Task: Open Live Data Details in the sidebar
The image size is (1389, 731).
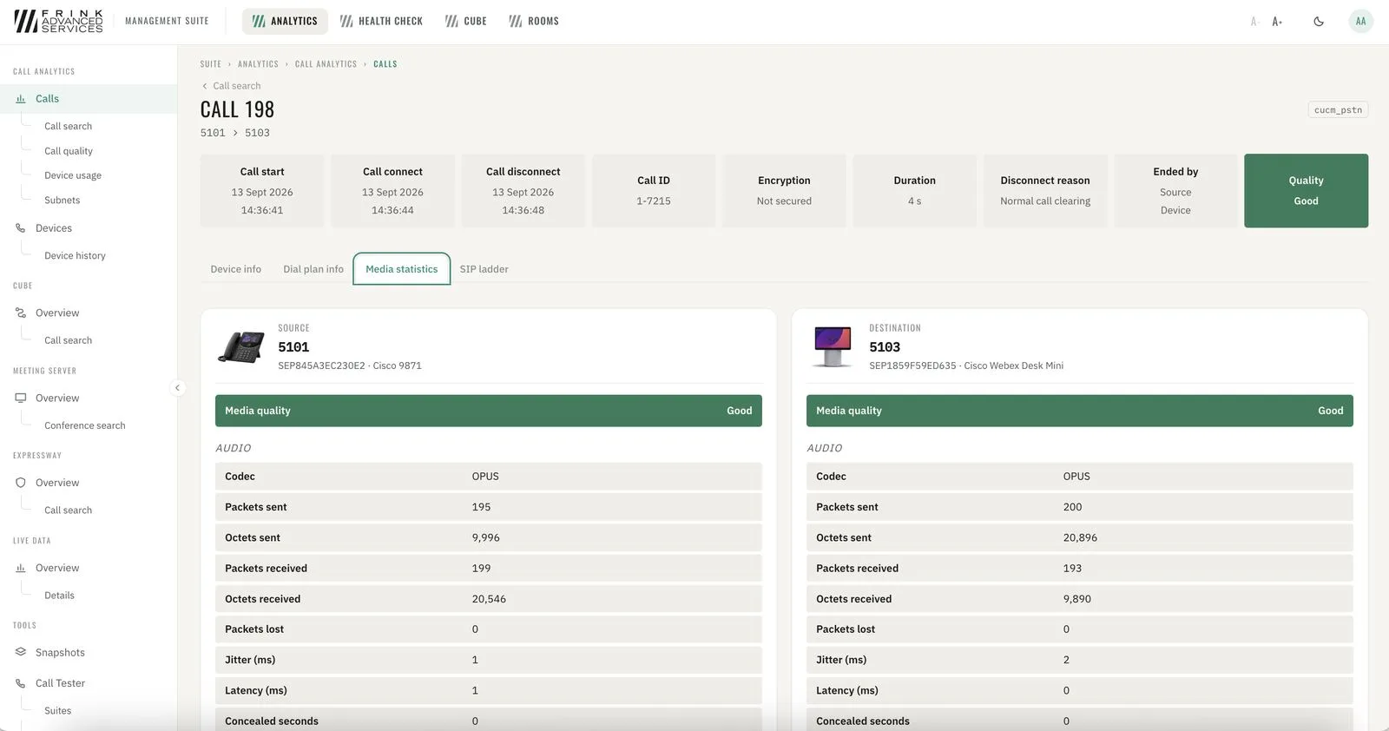Action: click(59, 596)
